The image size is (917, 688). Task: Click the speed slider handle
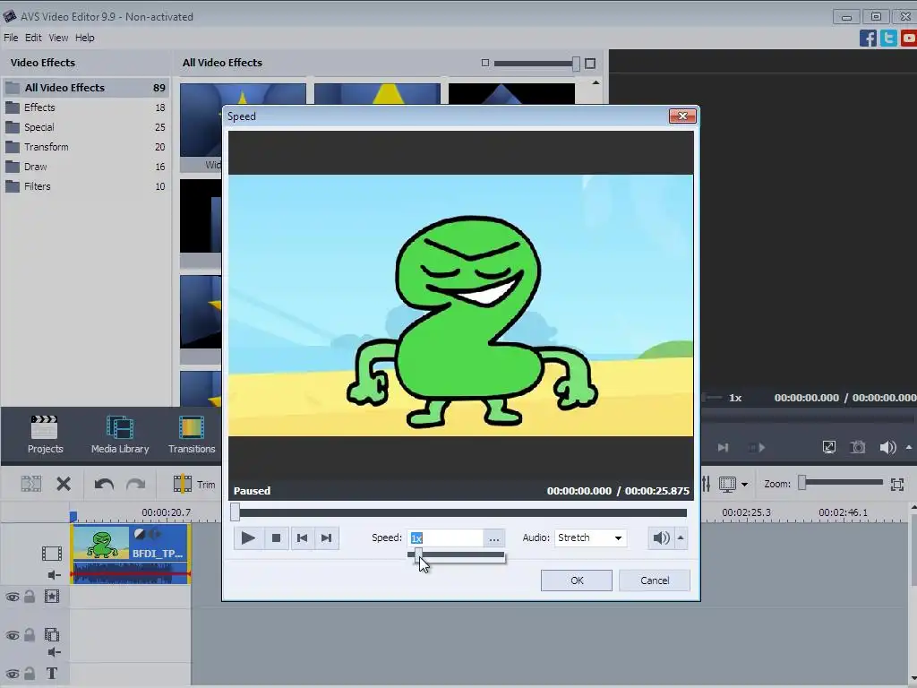coord(419,555)
